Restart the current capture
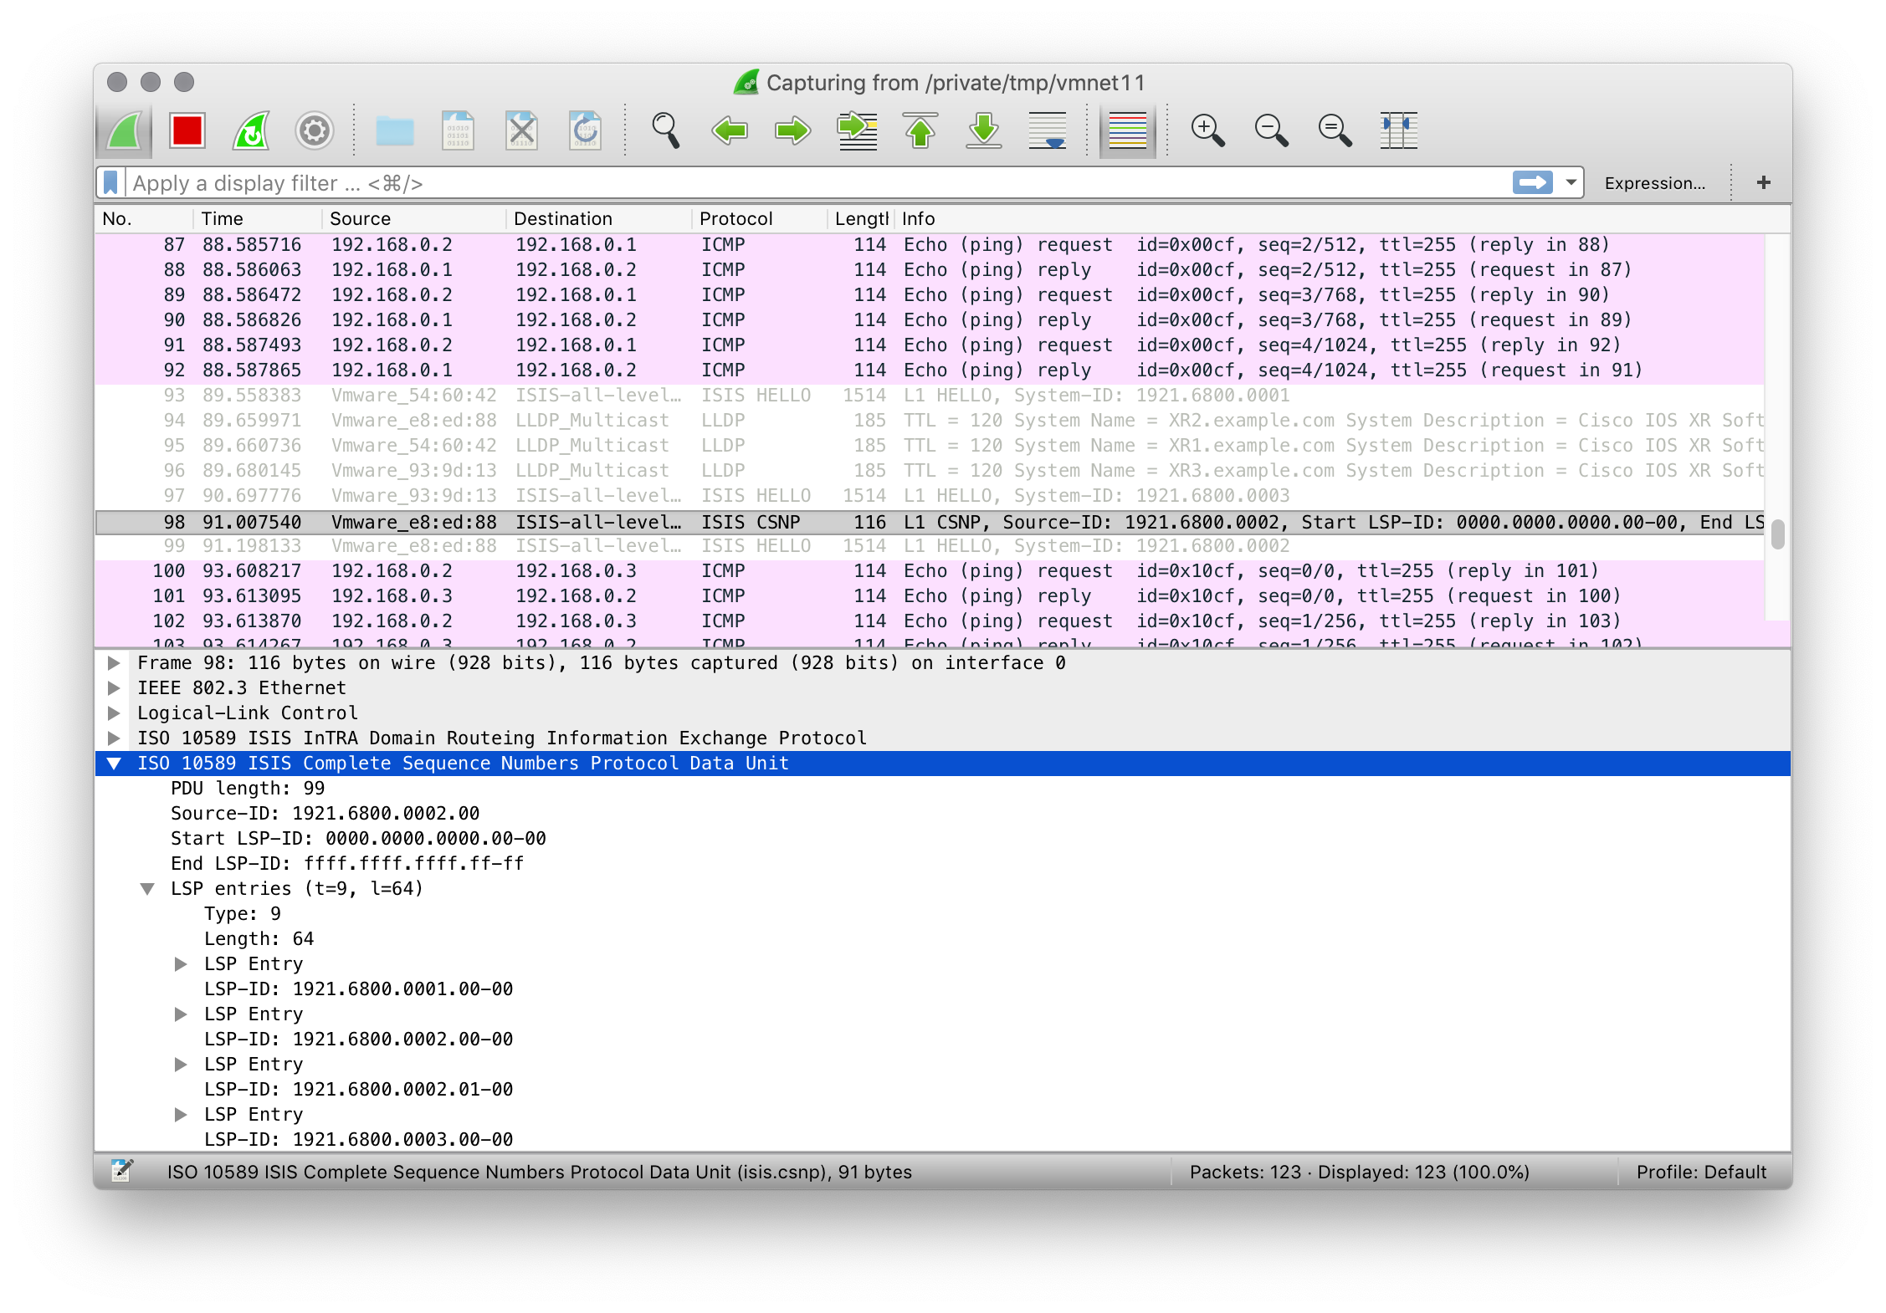Viewport: 1886px width, 1313px height. (250, 130)
